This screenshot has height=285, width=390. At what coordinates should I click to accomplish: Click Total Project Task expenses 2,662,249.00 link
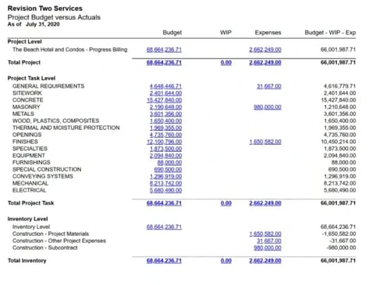click(265, 203)
